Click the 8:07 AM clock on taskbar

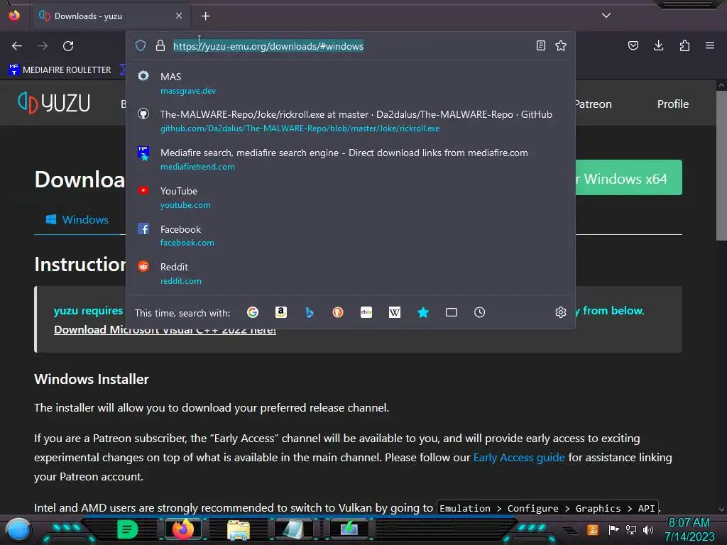click(689, 529)
